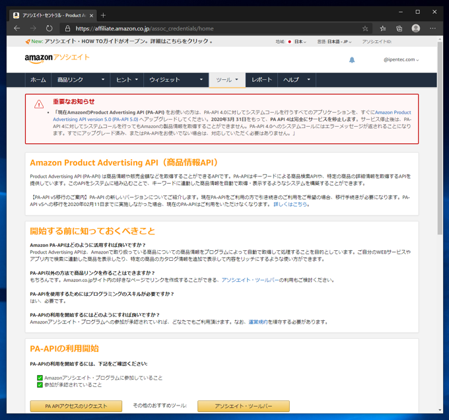Close the アソシエイト・セントラル tab
The width and height of the screenshot is (449, 420).
point(91,15)
